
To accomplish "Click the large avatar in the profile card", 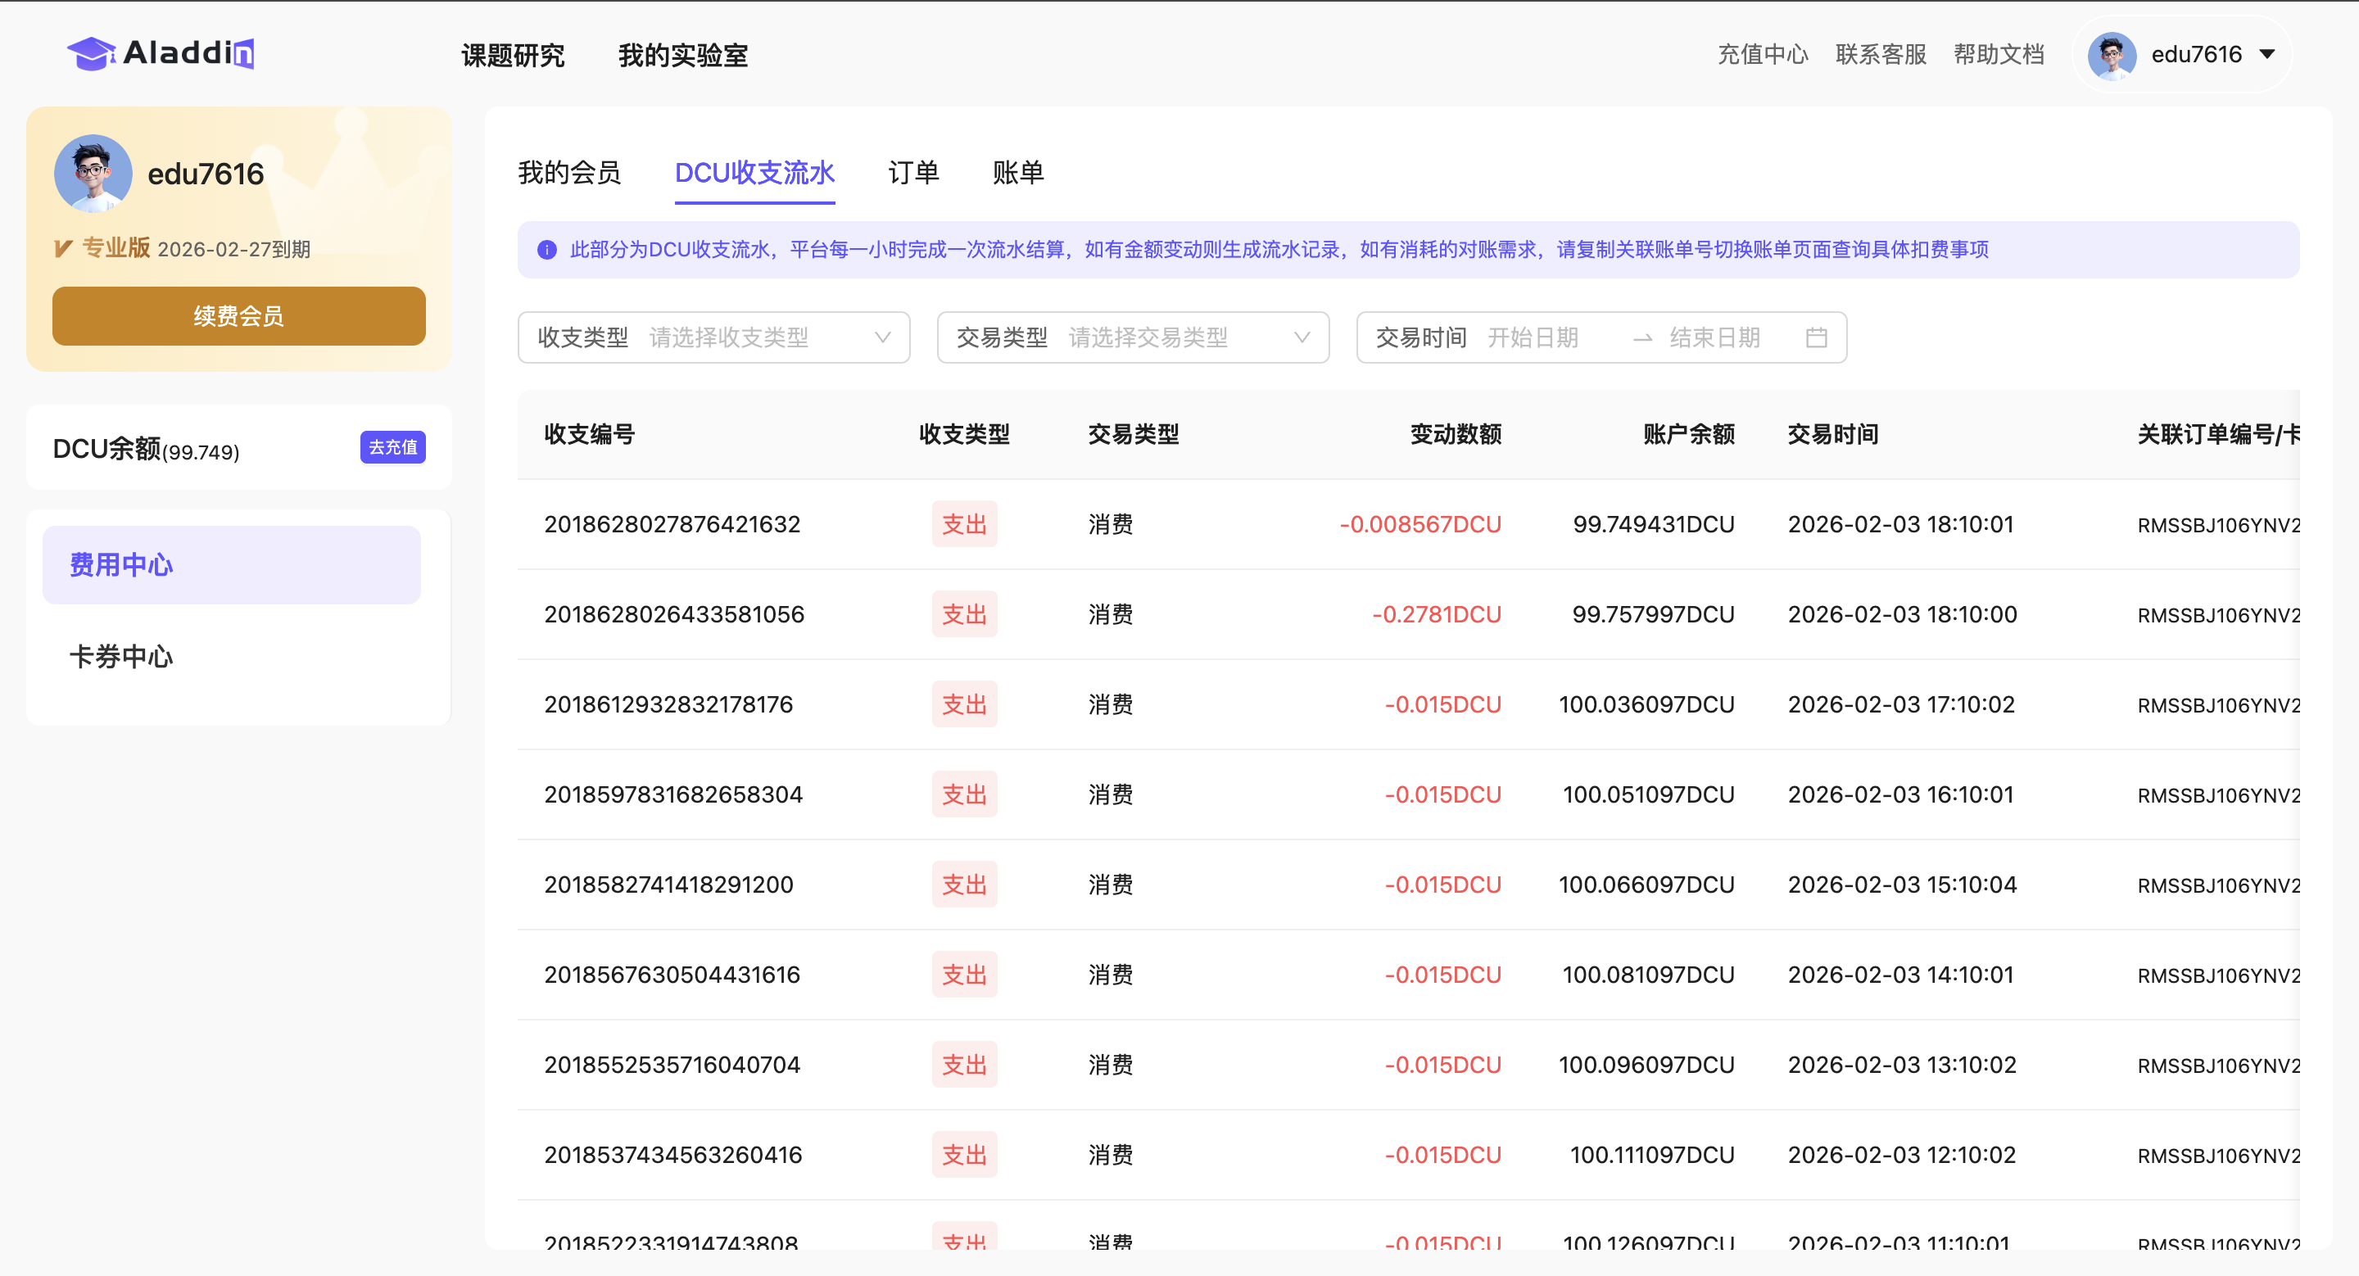I will pyautogui.click(x=93, y=173).
